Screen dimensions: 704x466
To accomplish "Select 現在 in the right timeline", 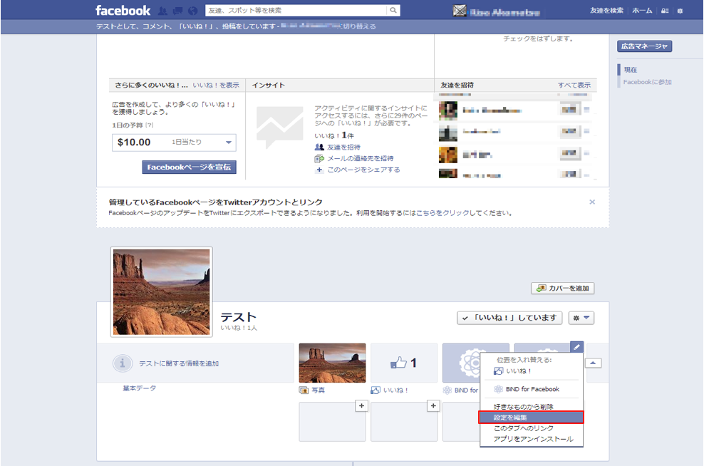I will 631,70.
